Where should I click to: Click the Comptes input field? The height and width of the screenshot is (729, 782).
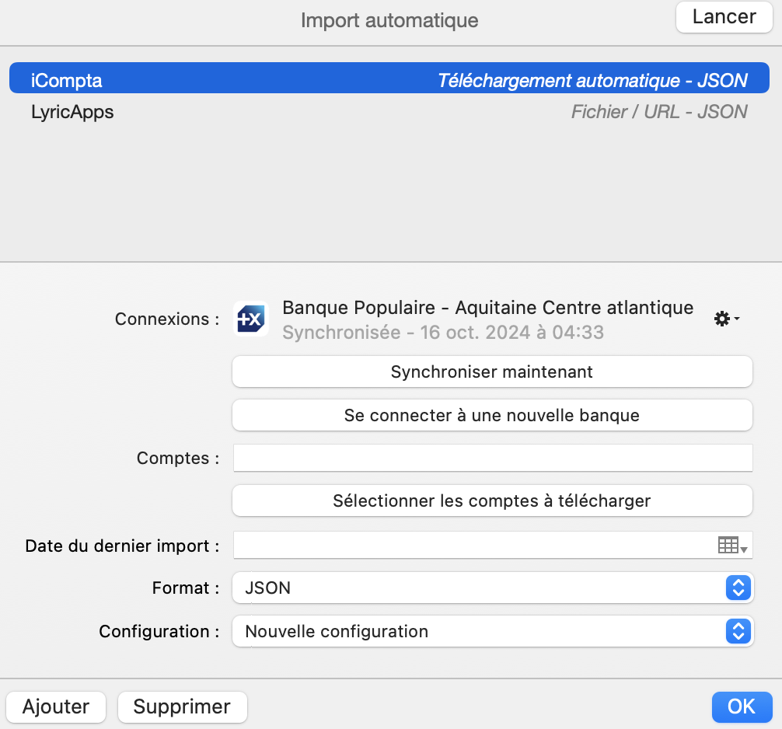tap(493, 458)
